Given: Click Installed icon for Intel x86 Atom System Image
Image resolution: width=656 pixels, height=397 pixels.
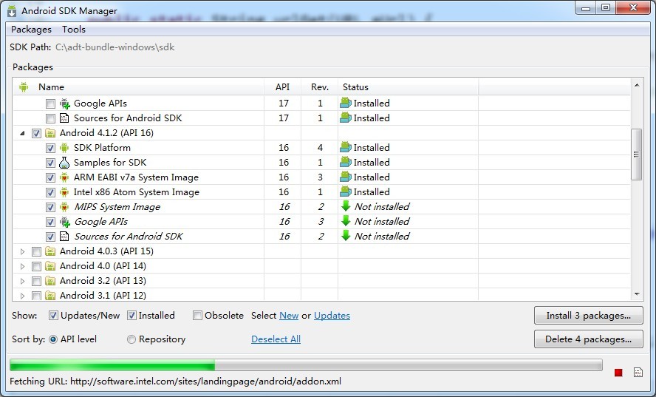Looking at the screenshot, I should [x=346, y=191].
